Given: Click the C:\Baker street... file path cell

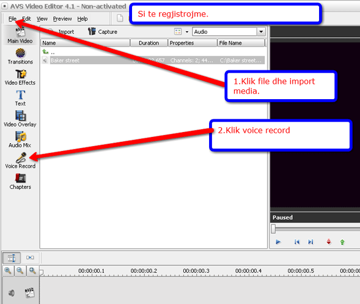Looking at the screenshot, I should pyautogui.click(x=240, y=61).
